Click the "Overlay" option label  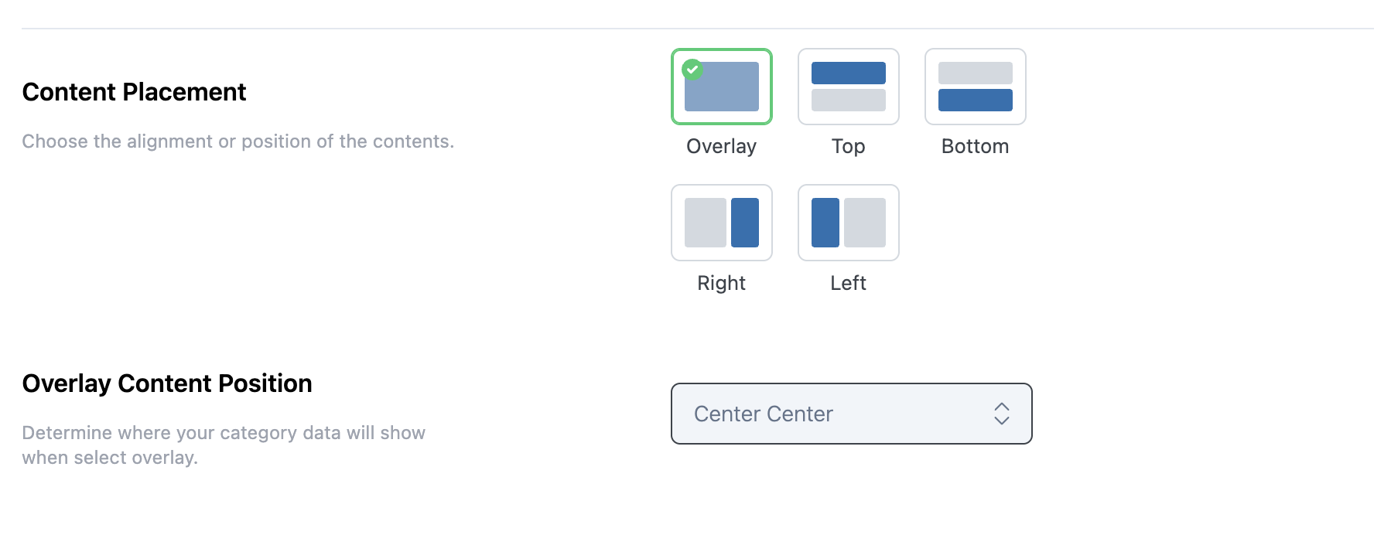coord(722,147)
